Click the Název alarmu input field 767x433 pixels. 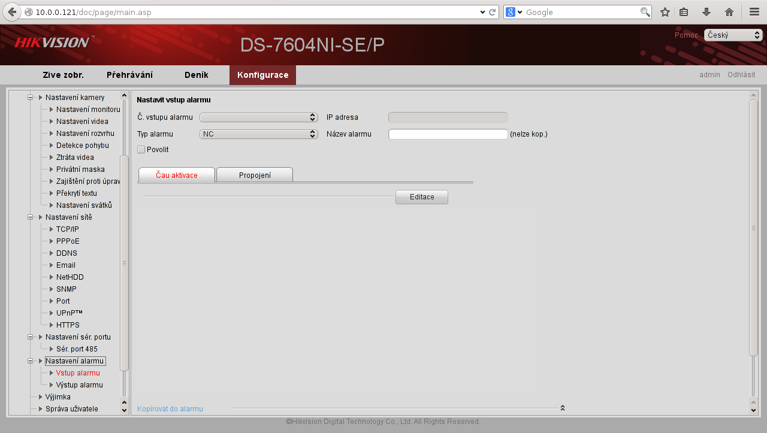[448, 134]
